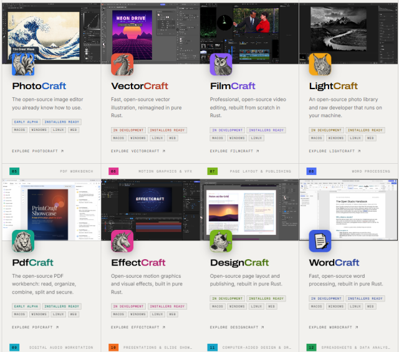Click the FilmCraft owl app icon

pyautogui.click(x=221, y=64)
